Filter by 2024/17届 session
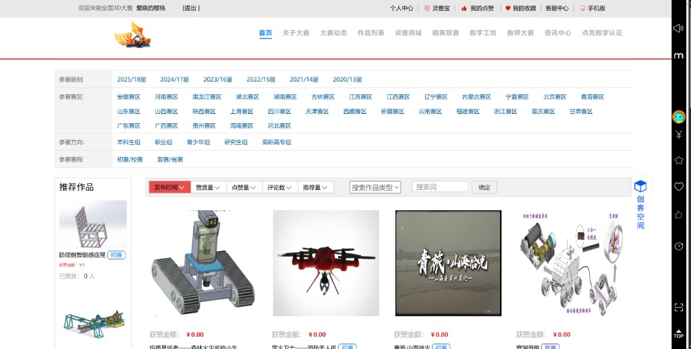The height and width of the screenshot is (349, 691). click(175, 80)
